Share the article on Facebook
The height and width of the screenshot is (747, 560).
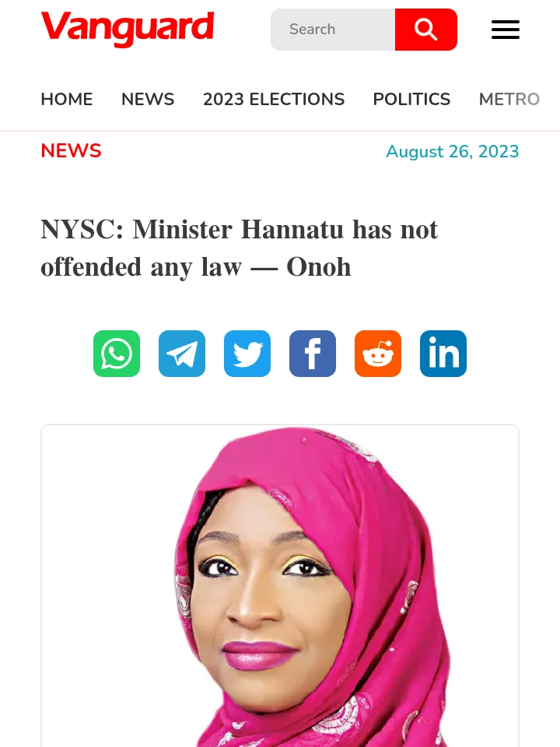[313, 354]
